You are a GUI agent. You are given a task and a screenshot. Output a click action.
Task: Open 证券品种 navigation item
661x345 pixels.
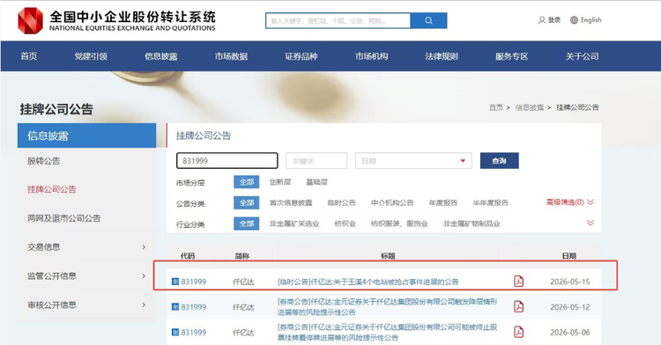[301, 56]
